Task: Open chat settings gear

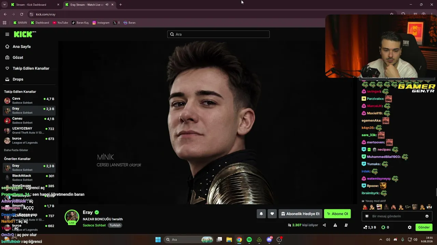Action: (410, 227)
